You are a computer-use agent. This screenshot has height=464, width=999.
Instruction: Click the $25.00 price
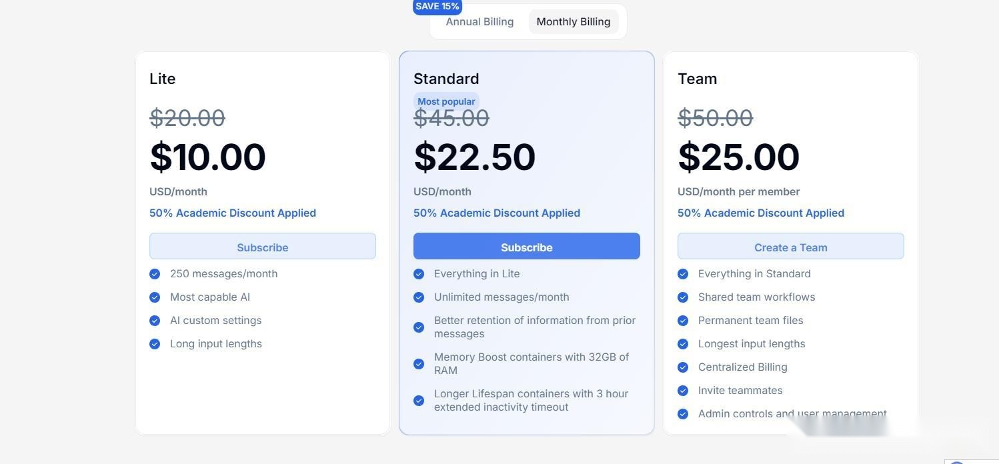point(739,157)
